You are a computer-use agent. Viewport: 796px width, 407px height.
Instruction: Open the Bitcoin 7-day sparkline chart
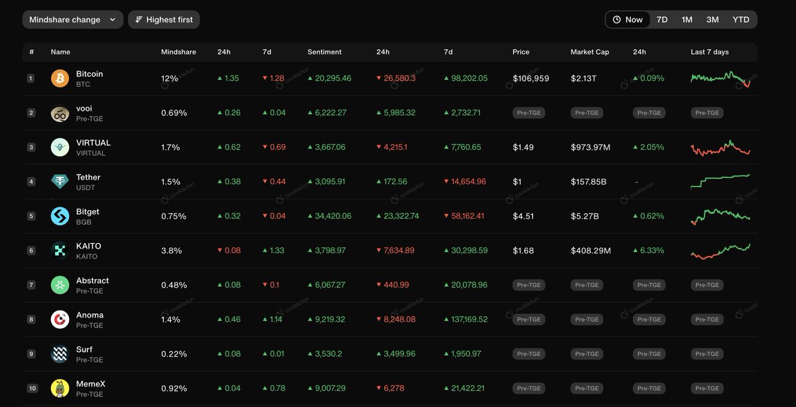[720, 79]
